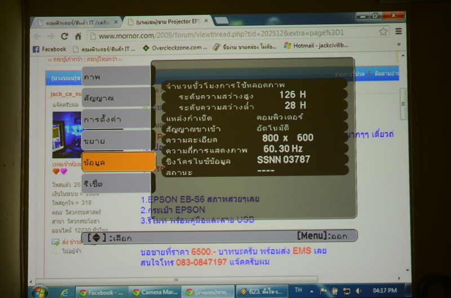
Task: Click the SSNN 03787 sync info value
Action: (284, 160)
